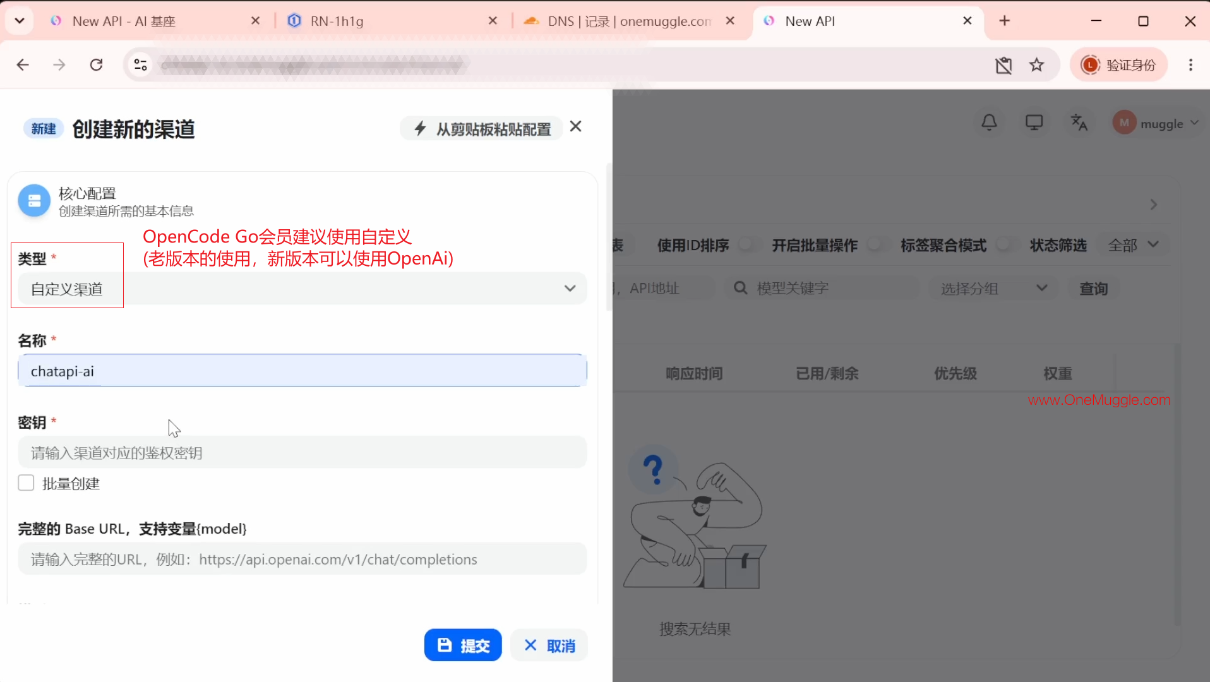Select the active New API tab
The image size is (1210, 682).
tap(868, 21)
